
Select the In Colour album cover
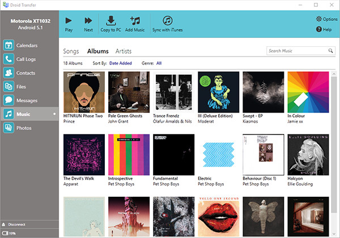pos(308,92)
